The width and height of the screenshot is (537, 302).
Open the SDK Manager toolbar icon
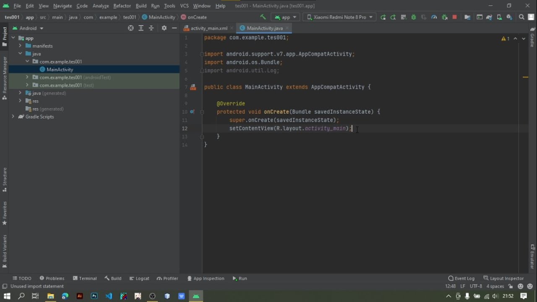(509, 17)
